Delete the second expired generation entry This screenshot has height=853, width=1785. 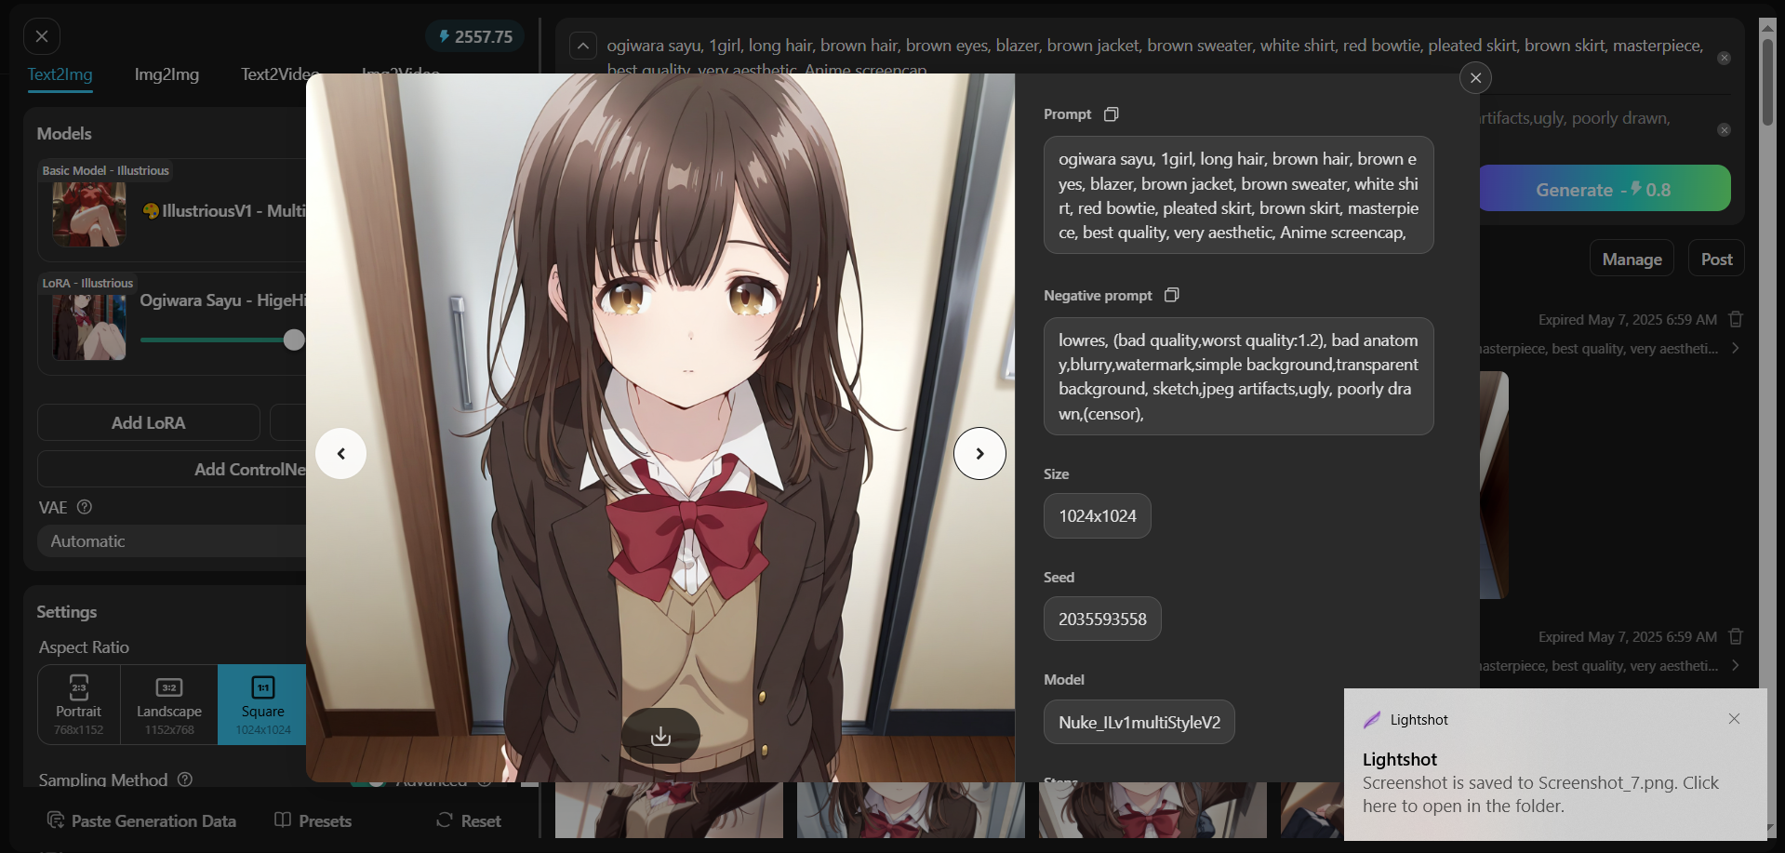1735,636
